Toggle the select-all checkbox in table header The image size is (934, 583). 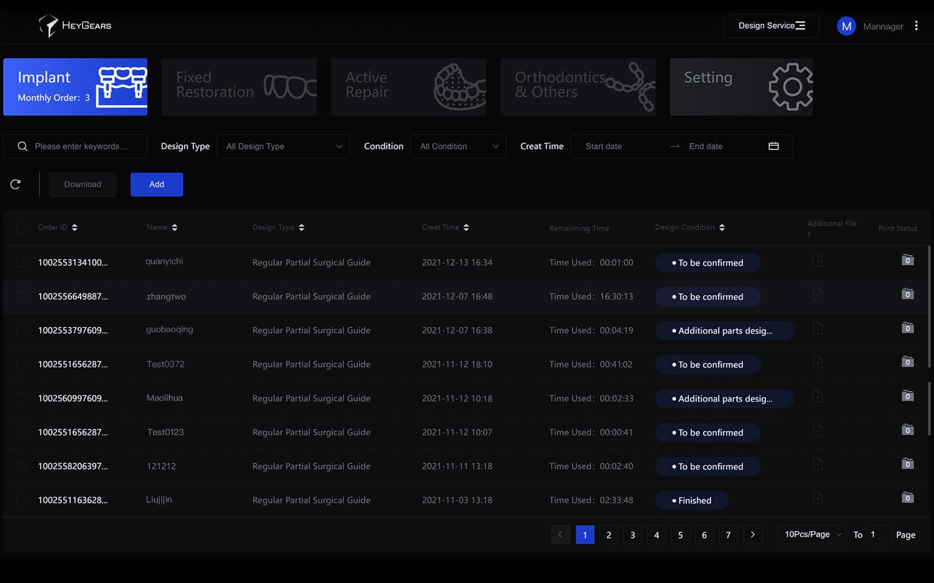(21, 228)
